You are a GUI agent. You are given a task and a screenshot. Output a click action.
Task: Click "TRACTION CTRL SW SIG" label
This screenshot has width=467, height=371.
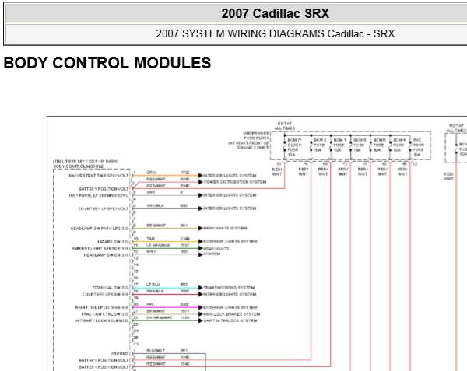tap(105, 314)
